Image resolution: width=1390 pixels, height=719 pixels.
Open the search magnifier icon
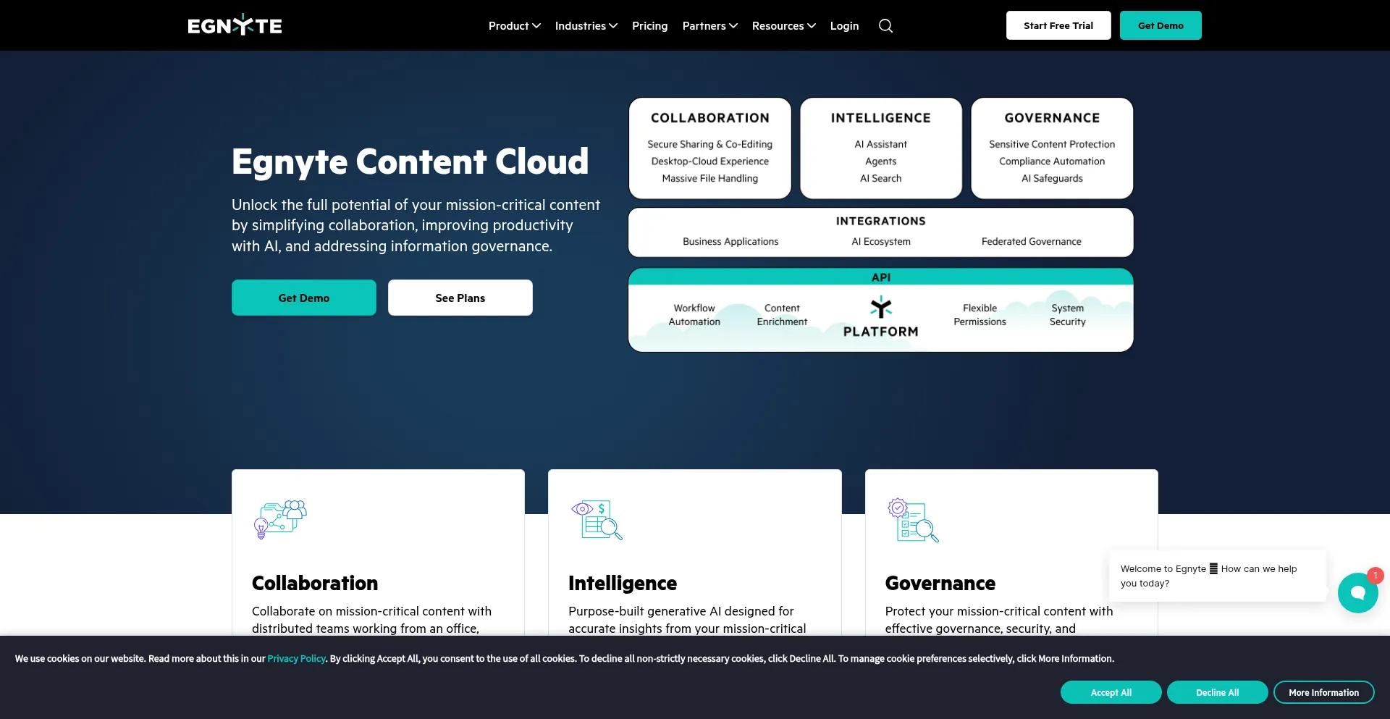[885, 26]
